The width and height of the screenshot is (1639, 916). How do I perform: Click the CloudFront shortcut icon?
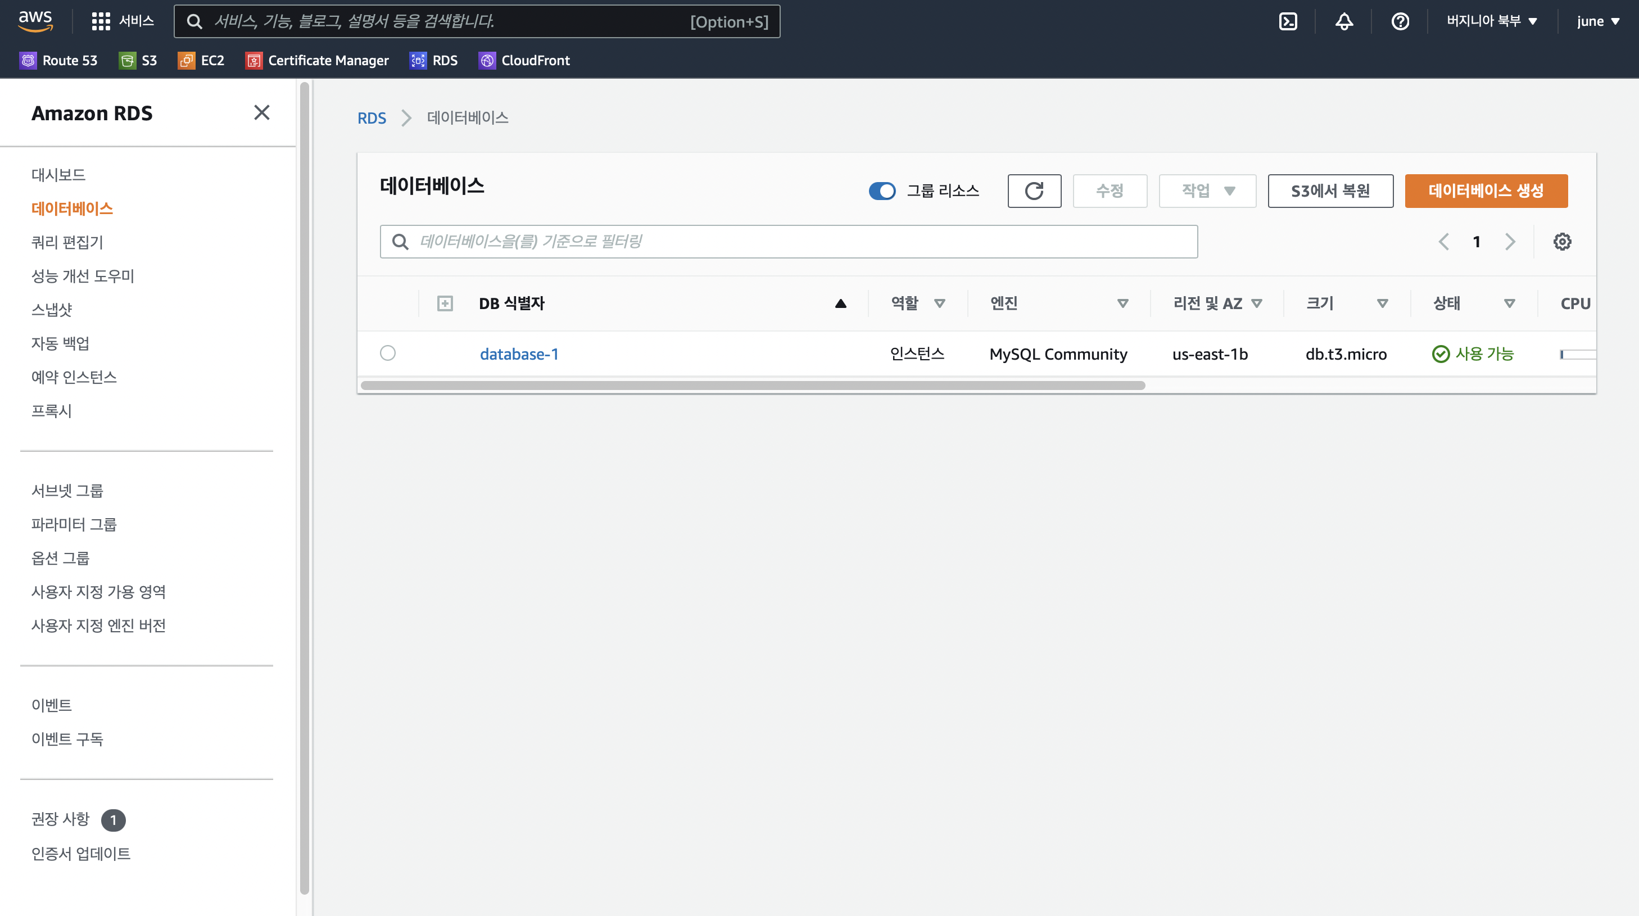(487, 61)
